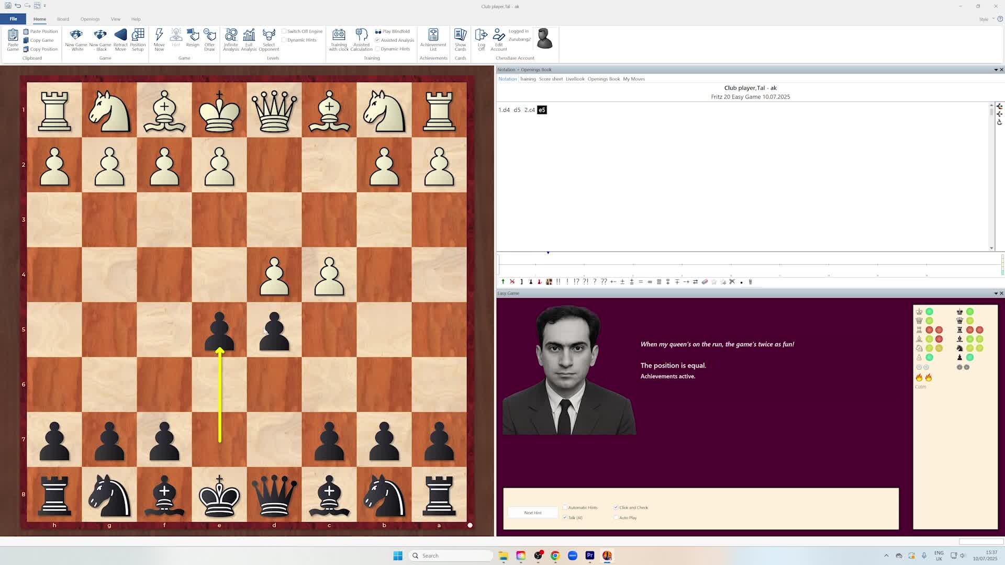Click the Windows Start button
This screenshot has width=1005, height=565.
[398, 556]
